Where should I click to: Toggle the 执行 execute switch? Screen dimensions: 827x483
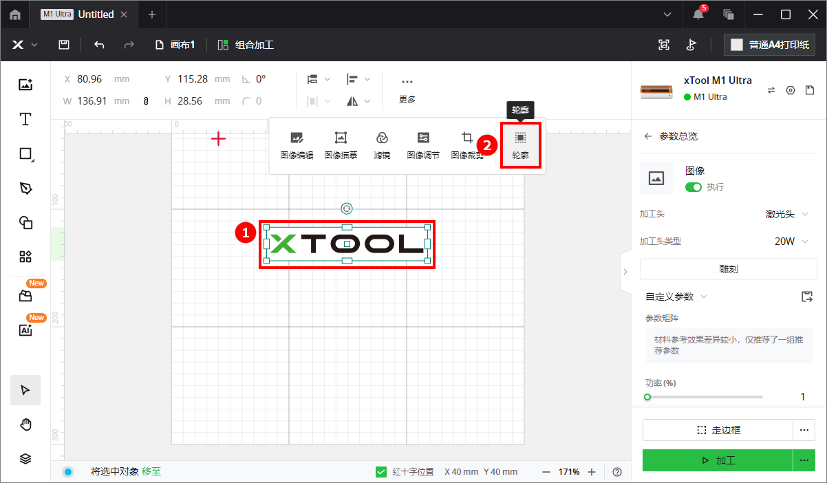tap(694, 187)
